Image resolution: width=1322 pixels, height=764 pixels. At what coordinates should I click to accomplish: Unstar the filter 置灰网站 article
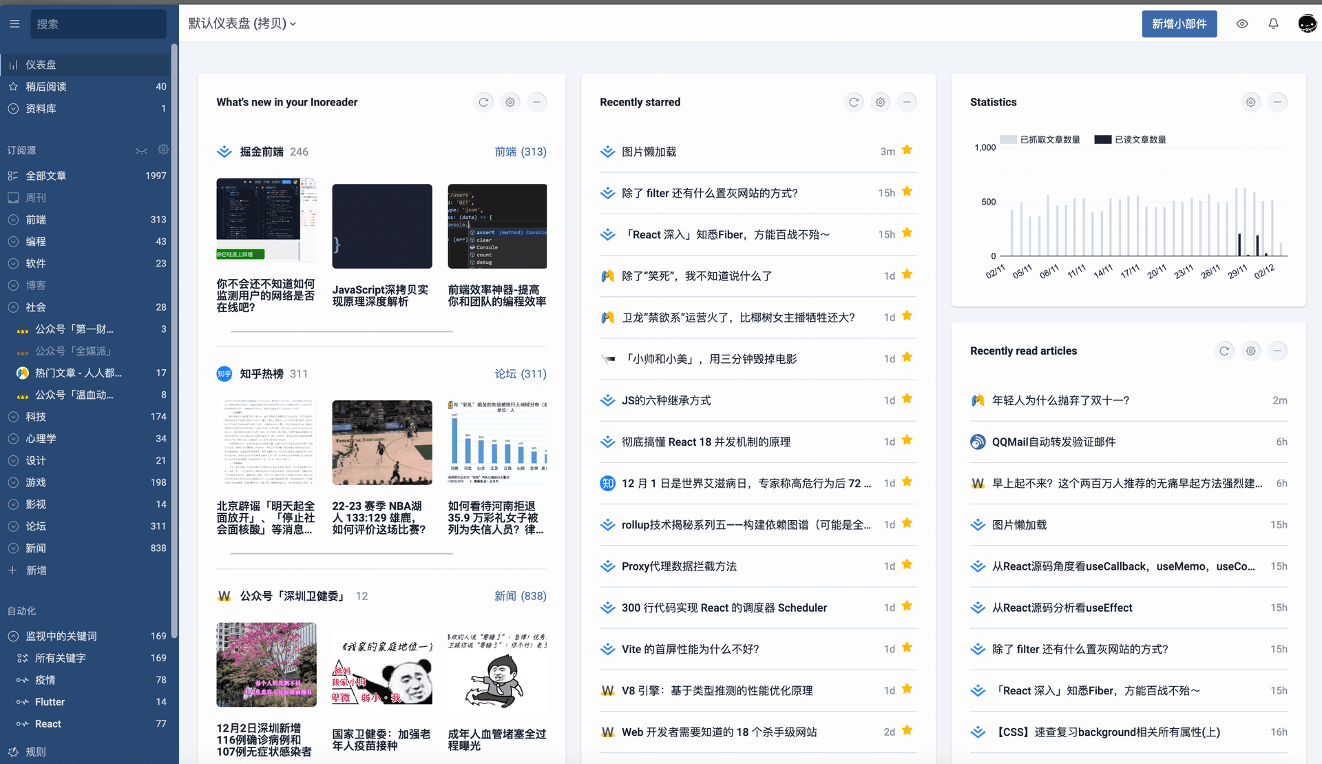coord(907,192)
